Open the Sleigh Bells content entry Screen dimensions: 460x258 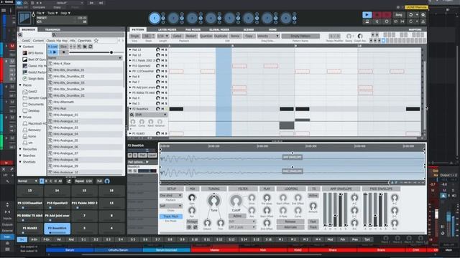click(x=36, y=79)
